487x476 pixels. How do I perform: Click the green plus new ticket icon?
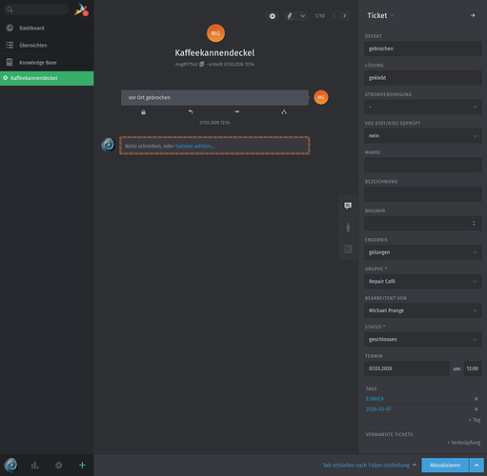tap(82, 466)
